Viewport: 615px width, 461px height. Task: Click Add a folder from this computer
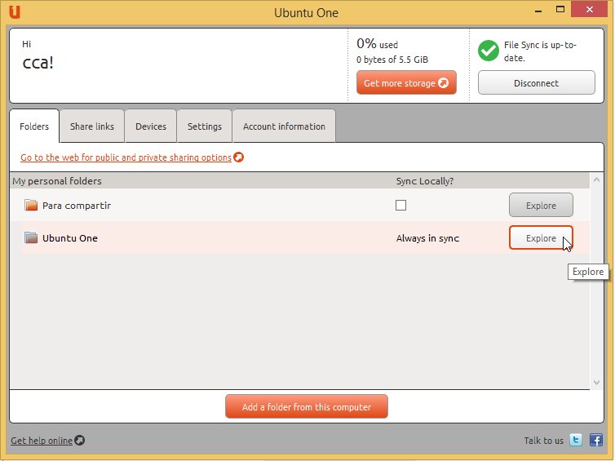click(x=307, y=407)
